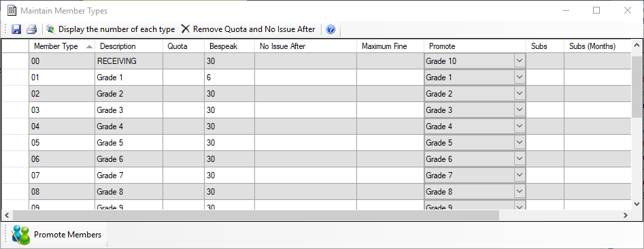Viewport: 644px width, 249px height.
Task: Select the row header for Grade 5
Action: pos(15,143)
